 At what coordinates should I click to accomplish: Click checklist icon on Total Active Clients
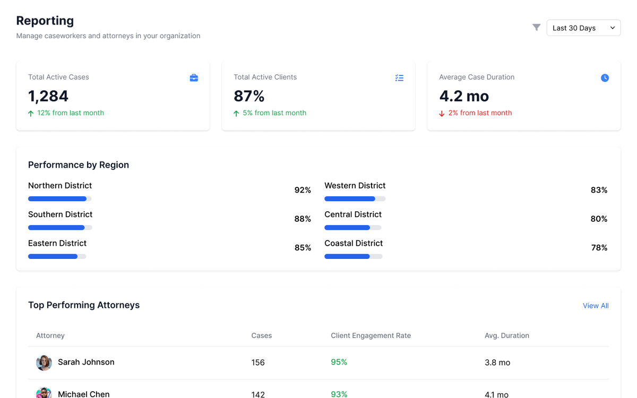coord(399,78)
